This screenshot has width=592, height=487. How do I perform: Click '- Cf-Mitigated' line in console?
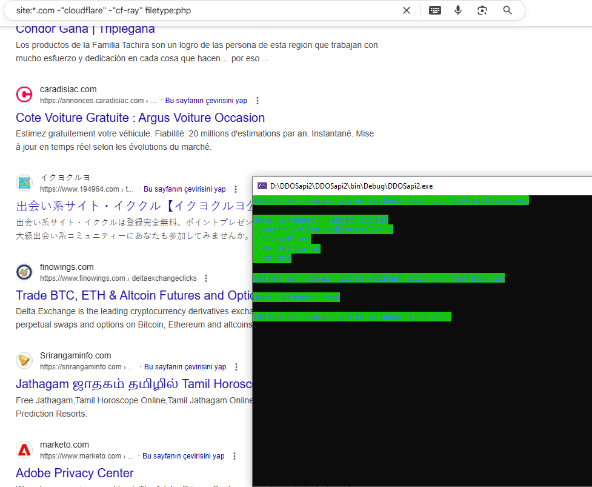(x=287, y=249)
